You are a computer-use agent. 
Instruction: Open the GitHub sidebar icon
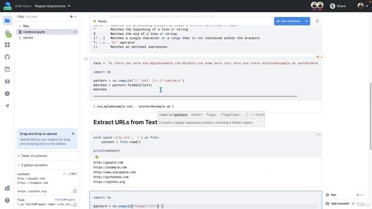point(8,57)
